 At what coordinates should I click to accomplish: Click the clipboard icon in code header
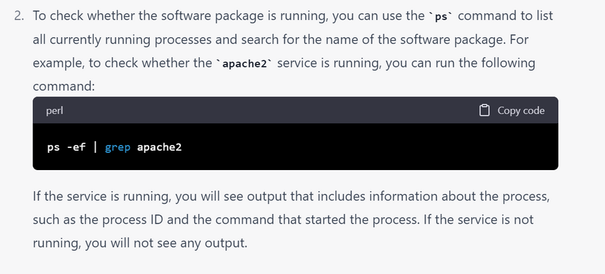484,111
